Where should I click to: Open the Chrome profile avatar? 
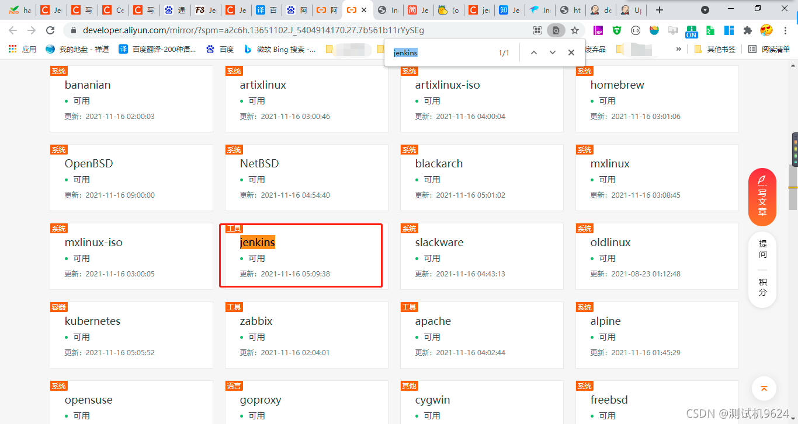pyautogui.click(x=766, y=30)
